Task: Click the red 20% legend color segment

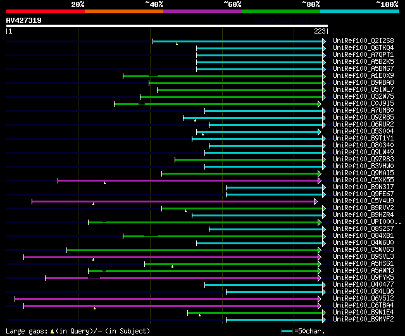Action: [x=46, y=11]
